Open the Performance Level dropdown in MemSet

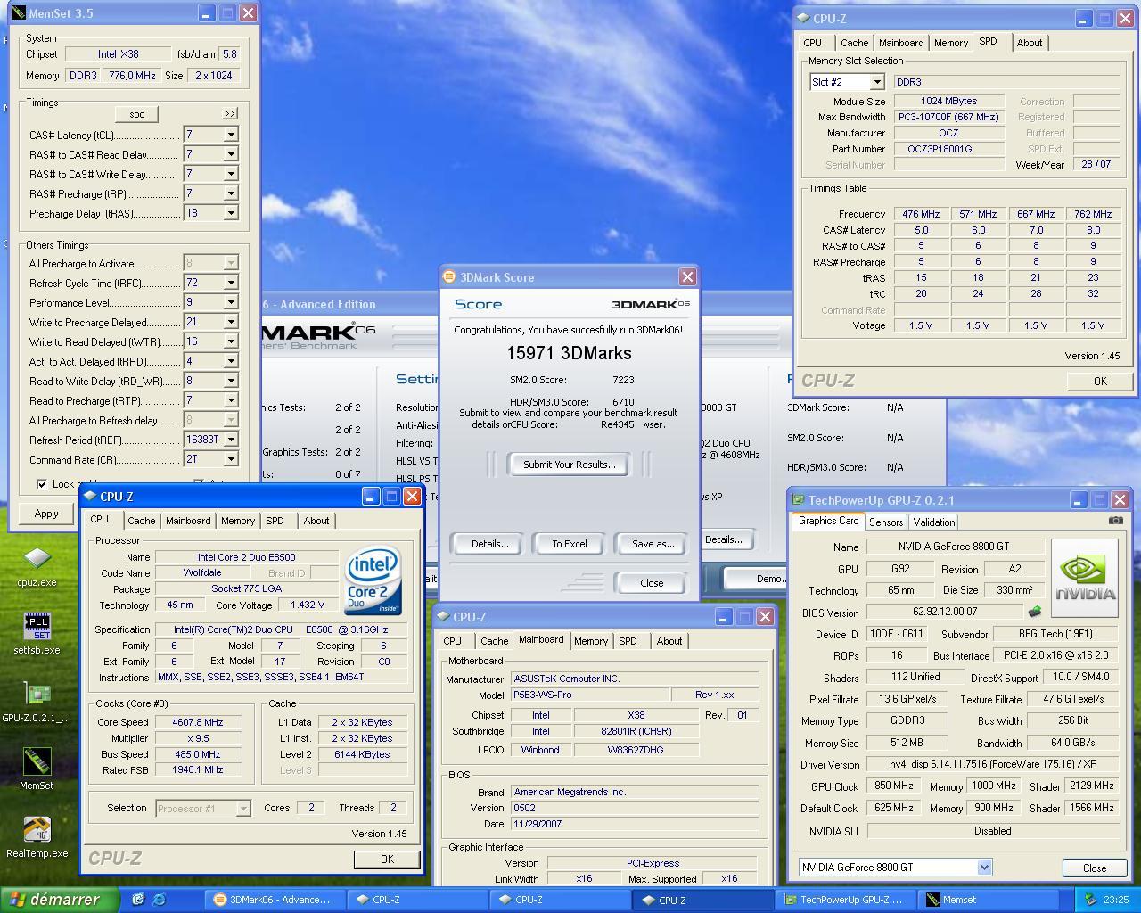pyautogui.click(x=230, y=302)
